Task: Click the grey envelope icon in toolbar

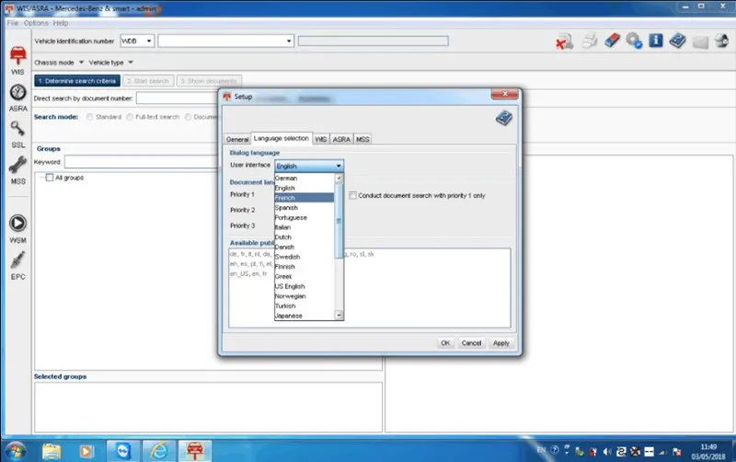Action: 700,41
